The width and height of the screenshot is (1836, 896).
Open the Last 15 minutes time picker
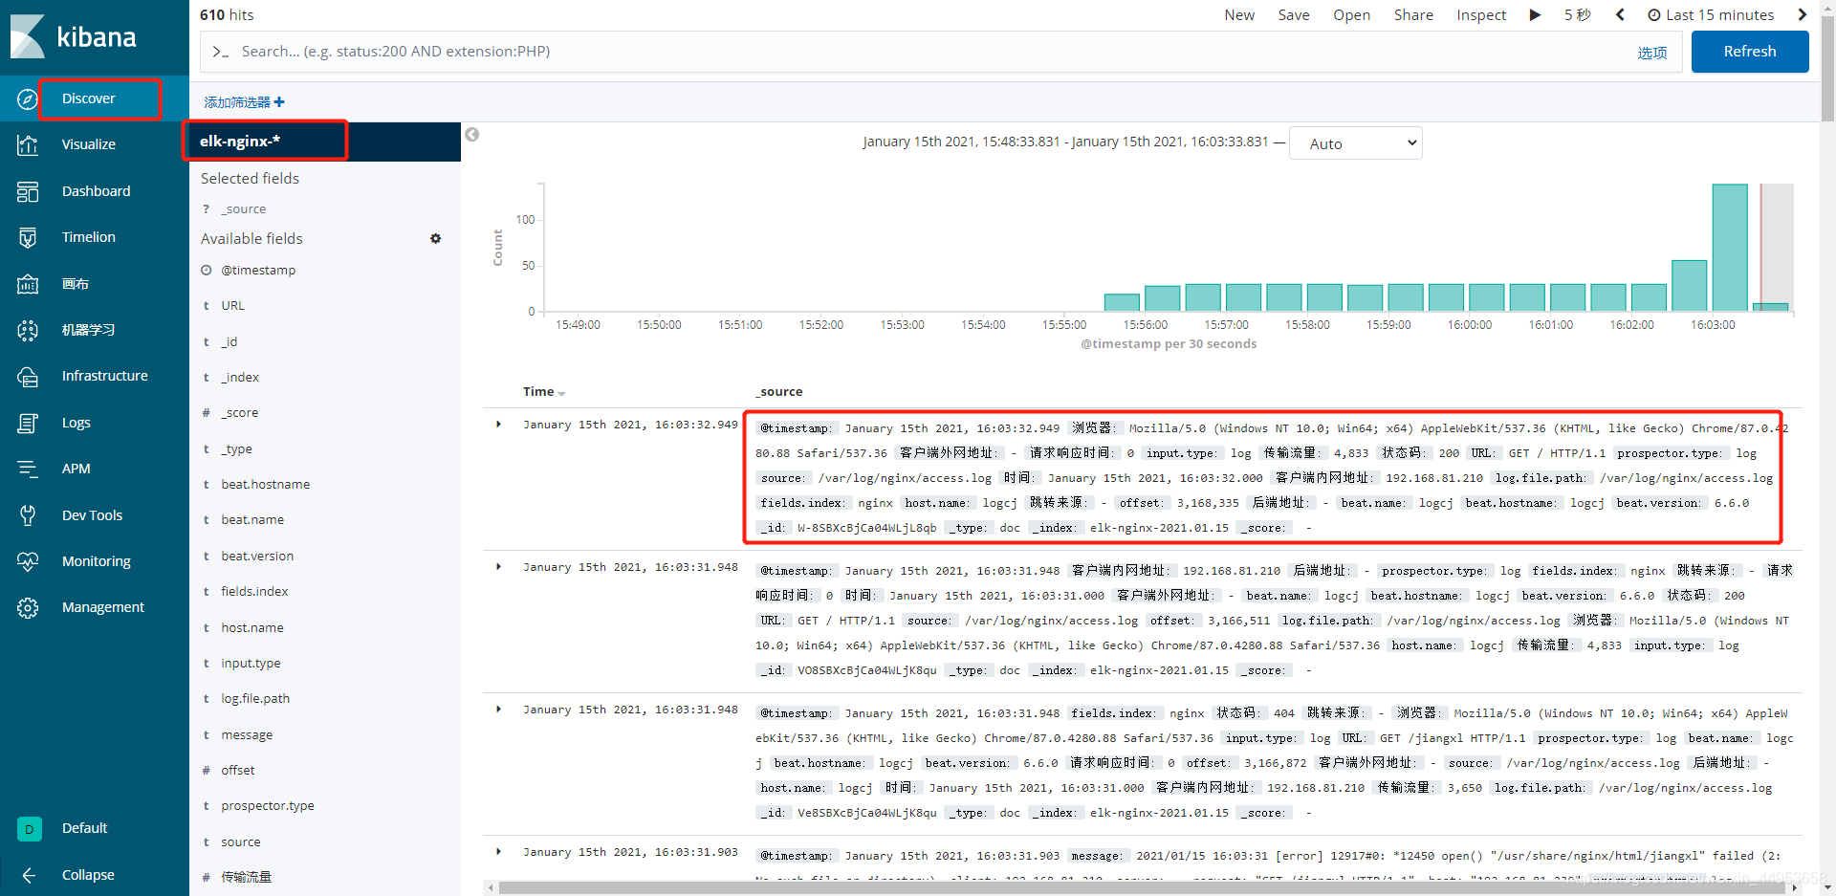tap(1711, 14)
